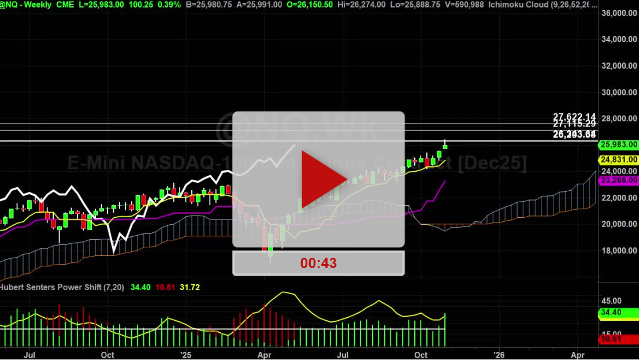Select the green 34.40 indicator value in header
Screen dimensions: 639x360
[140, 287]
